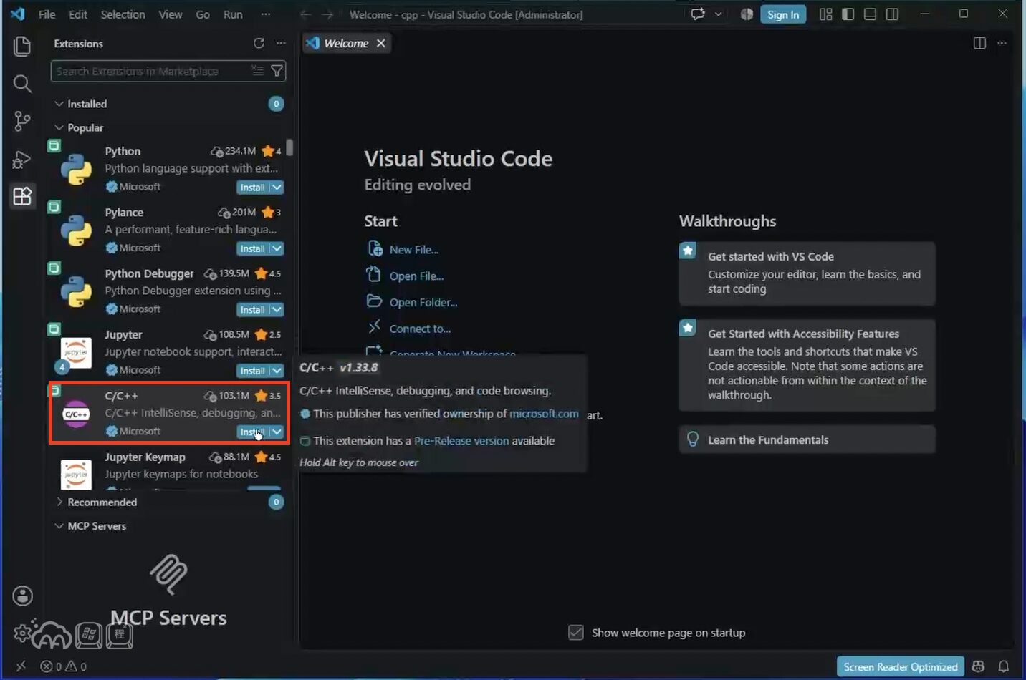Open Python Debugger install dropdown arrow
The image size is (1026, 680).
pyautogui.click(x=277, y=310)
